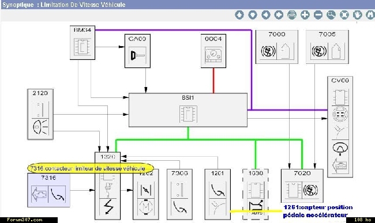
Task: Zoom in using the plus icon
Action: pos(305,15)
